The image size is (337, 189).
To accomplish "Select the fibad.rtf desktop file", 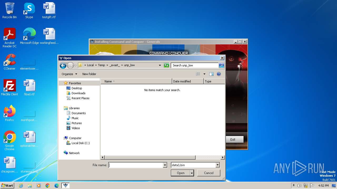I will pos(29,88).
